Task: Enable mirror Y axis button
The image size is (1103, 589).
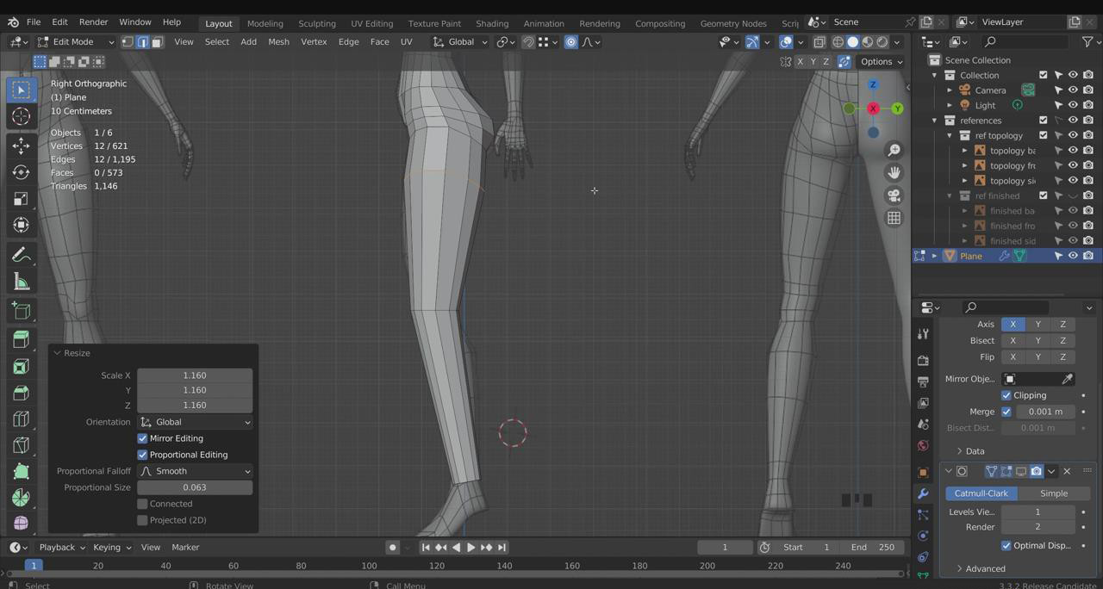Action: (1038, 325)
